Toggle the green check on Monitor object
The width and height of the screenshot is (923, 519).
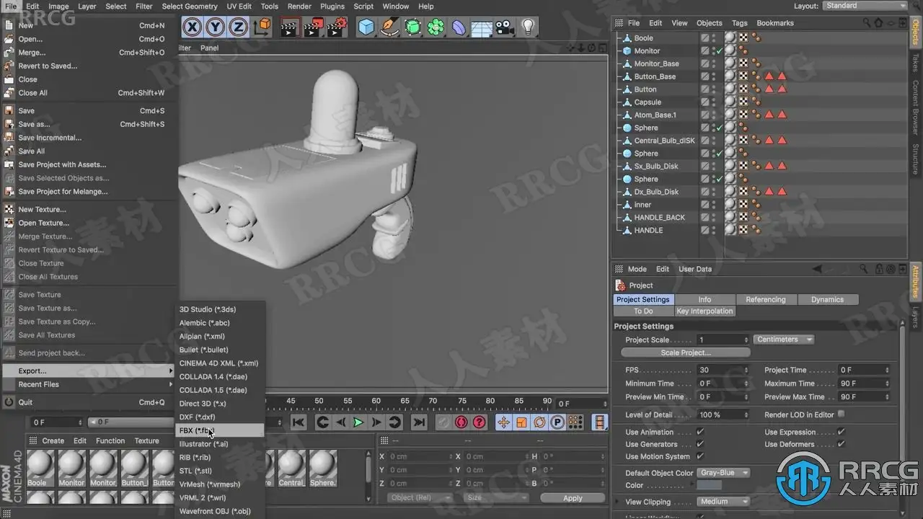coord(719,51)
